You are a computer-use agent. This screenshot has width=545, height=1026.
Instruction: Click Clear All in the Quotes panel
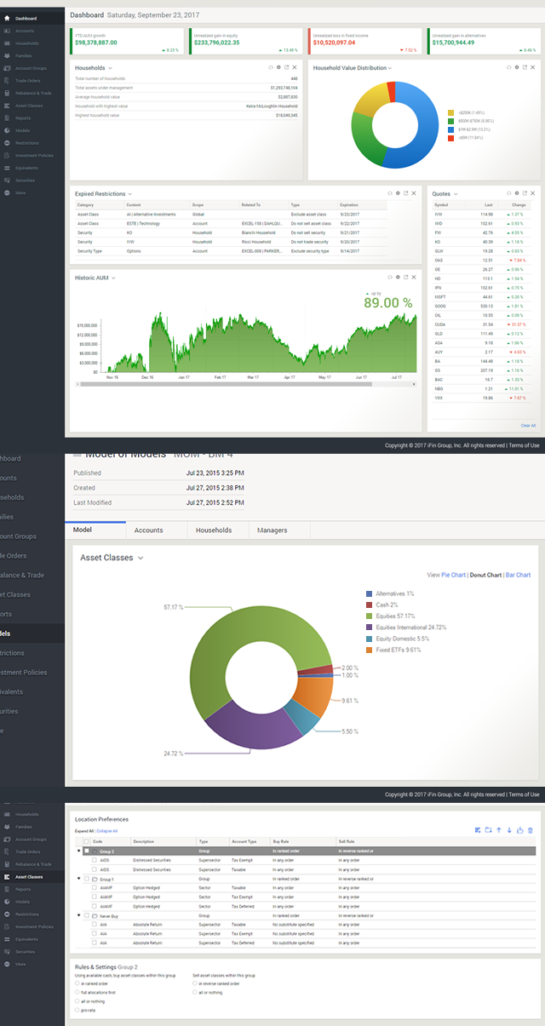click(x=528, y=425)
